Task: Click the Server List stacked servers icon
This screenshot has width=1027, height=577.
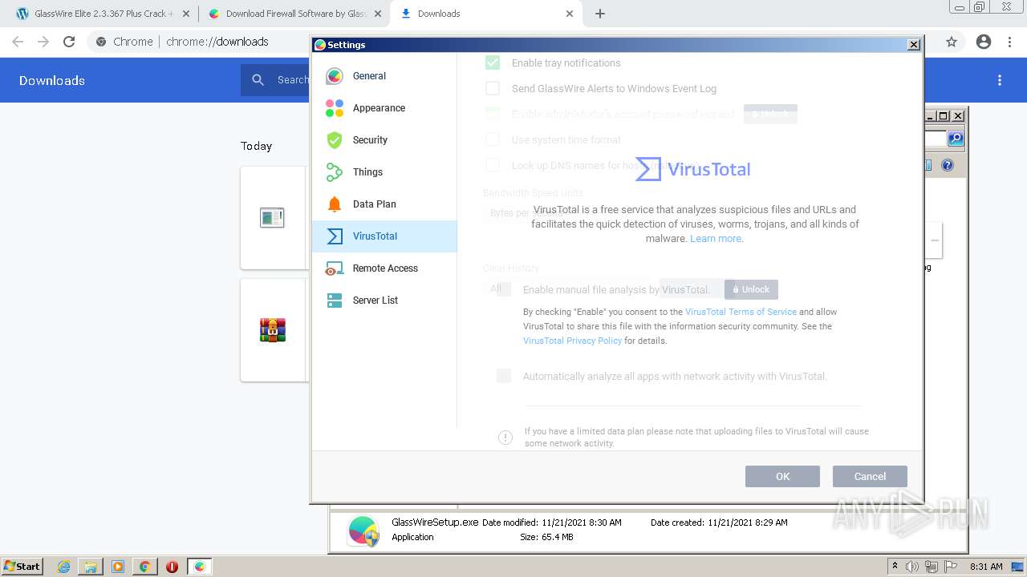Action: pyautogui.click(x=335, y=301)
